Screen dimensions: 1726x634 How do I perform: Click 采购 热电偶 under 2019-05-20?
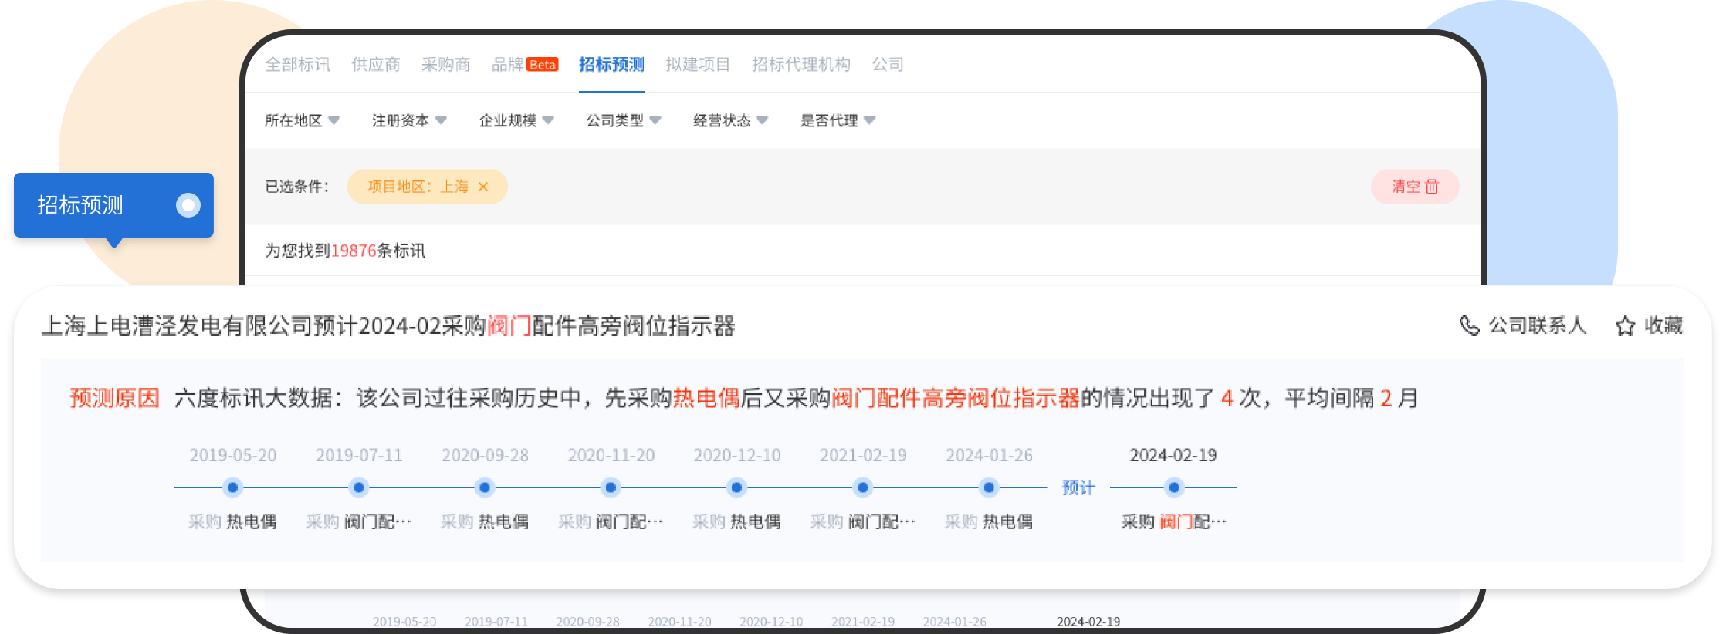pyautogui.click(x=232, y=522)
